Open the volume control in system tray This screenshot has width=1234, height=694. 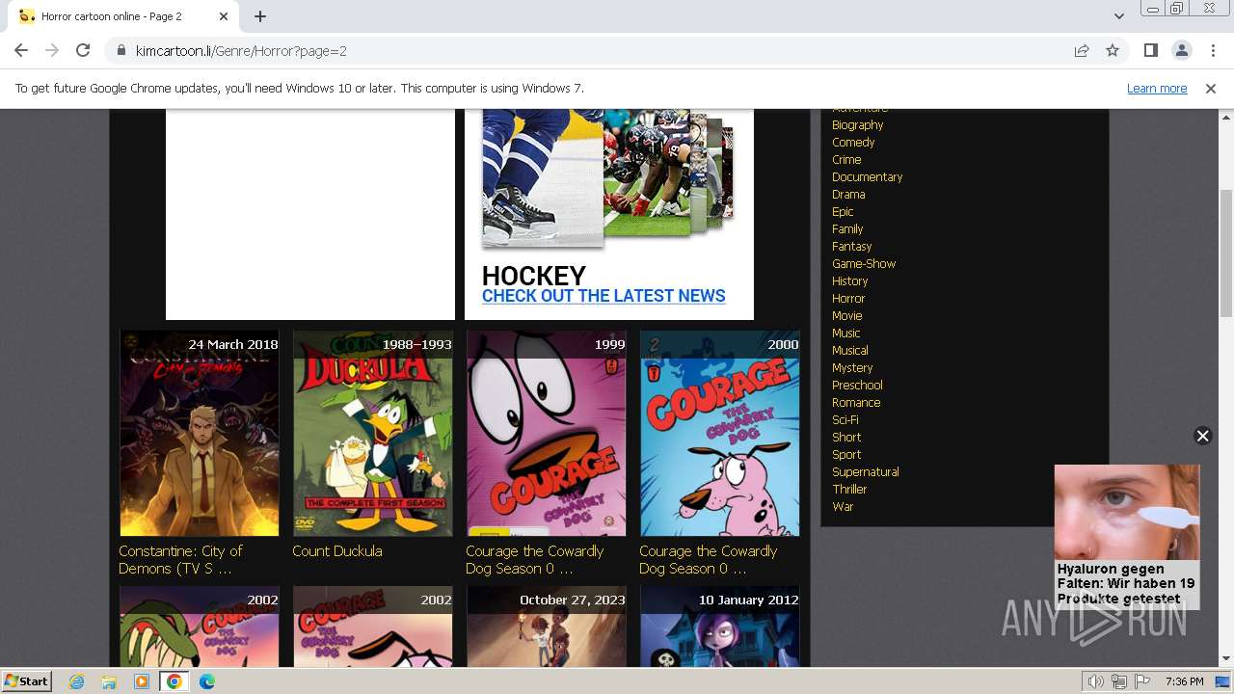tap(1096, 681)
